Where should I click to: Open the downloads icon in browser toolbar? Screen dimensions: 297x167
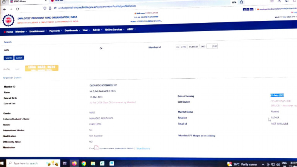point(279,1)
